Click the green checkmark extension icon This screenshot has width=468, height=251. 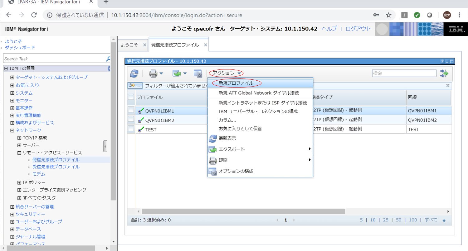[417, 15]
